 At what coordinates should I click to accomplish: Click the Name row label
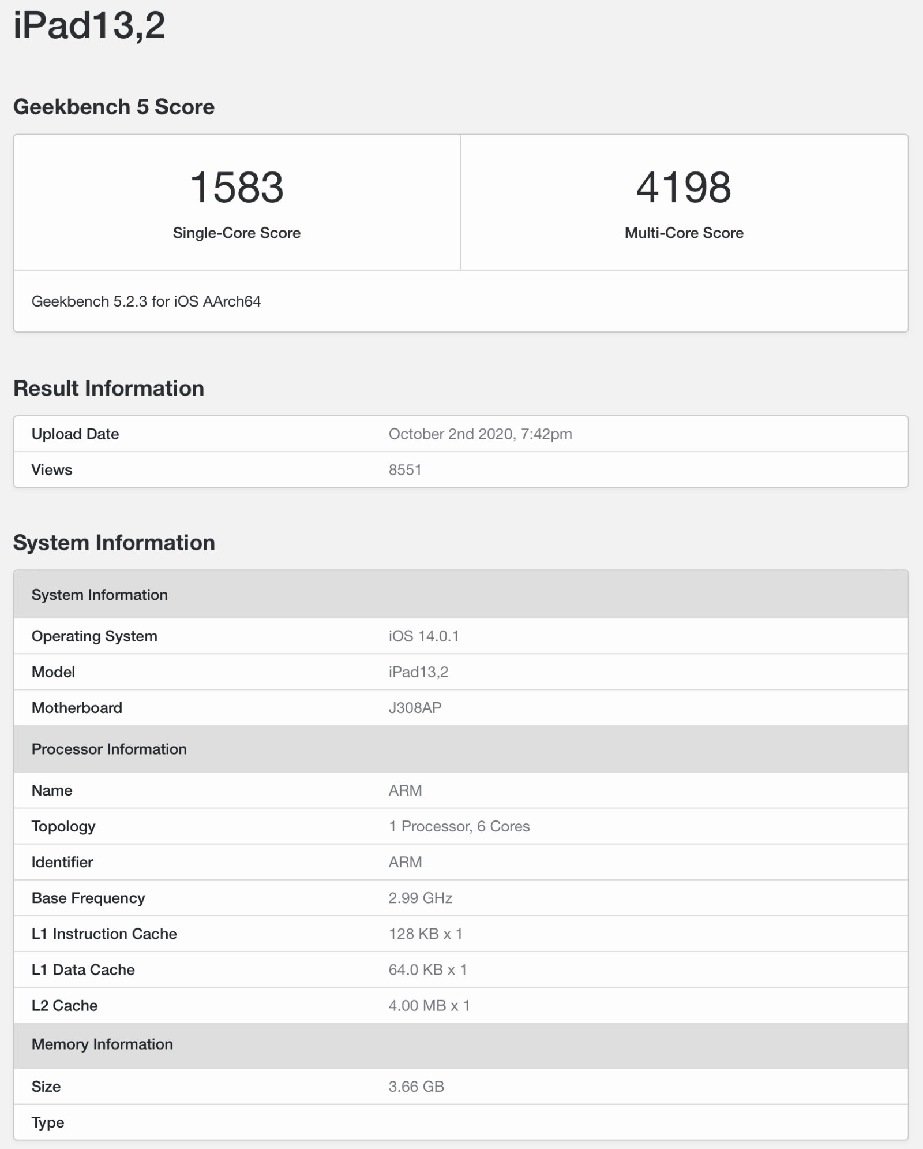coord(52,790)
